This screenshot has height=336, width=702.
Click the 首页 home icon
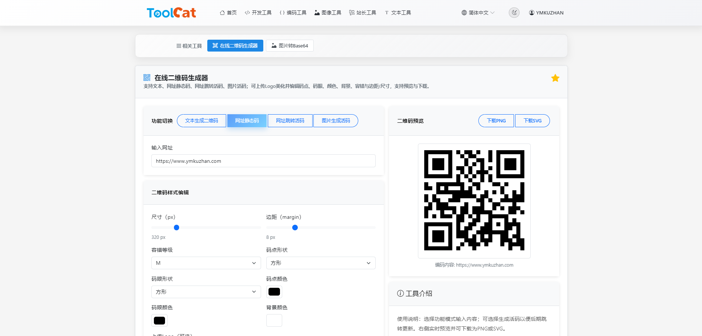coord(222,12)
